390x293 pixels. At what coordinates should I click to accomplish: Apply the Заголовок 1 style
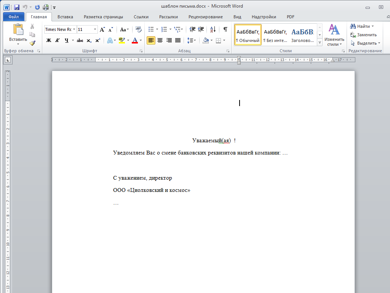[302, 35]
